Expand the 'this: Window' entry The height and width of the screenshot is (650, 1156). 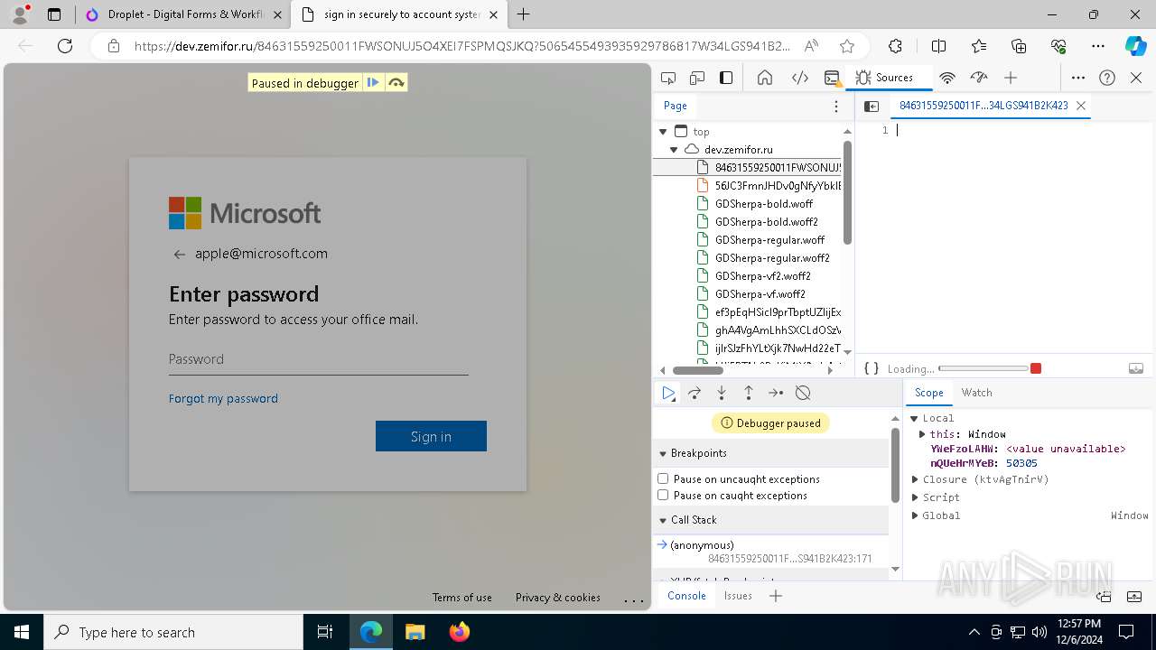pyautogui.click(x=922, y=434)
